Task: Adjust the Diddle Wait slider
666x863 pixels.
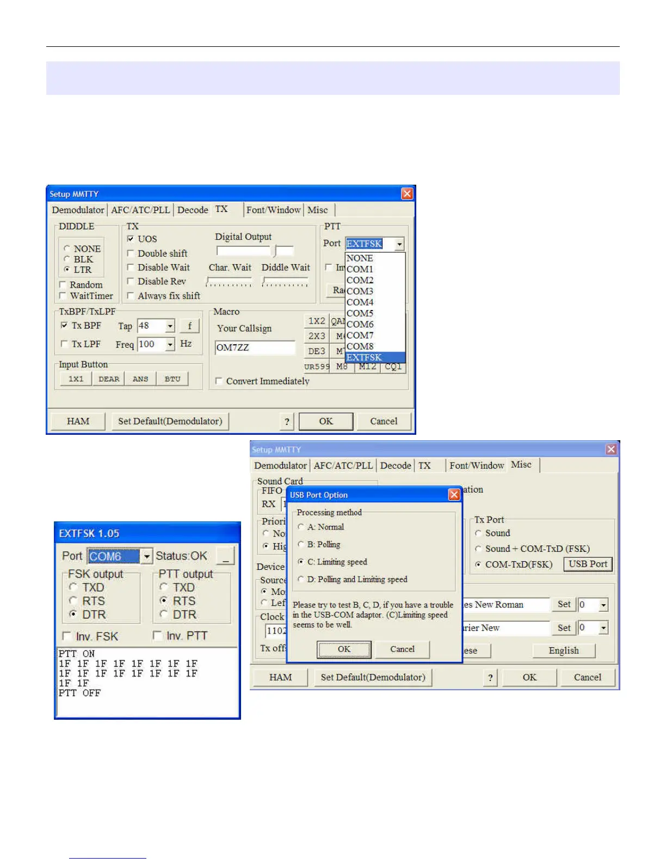Action: tap(285, 282)
